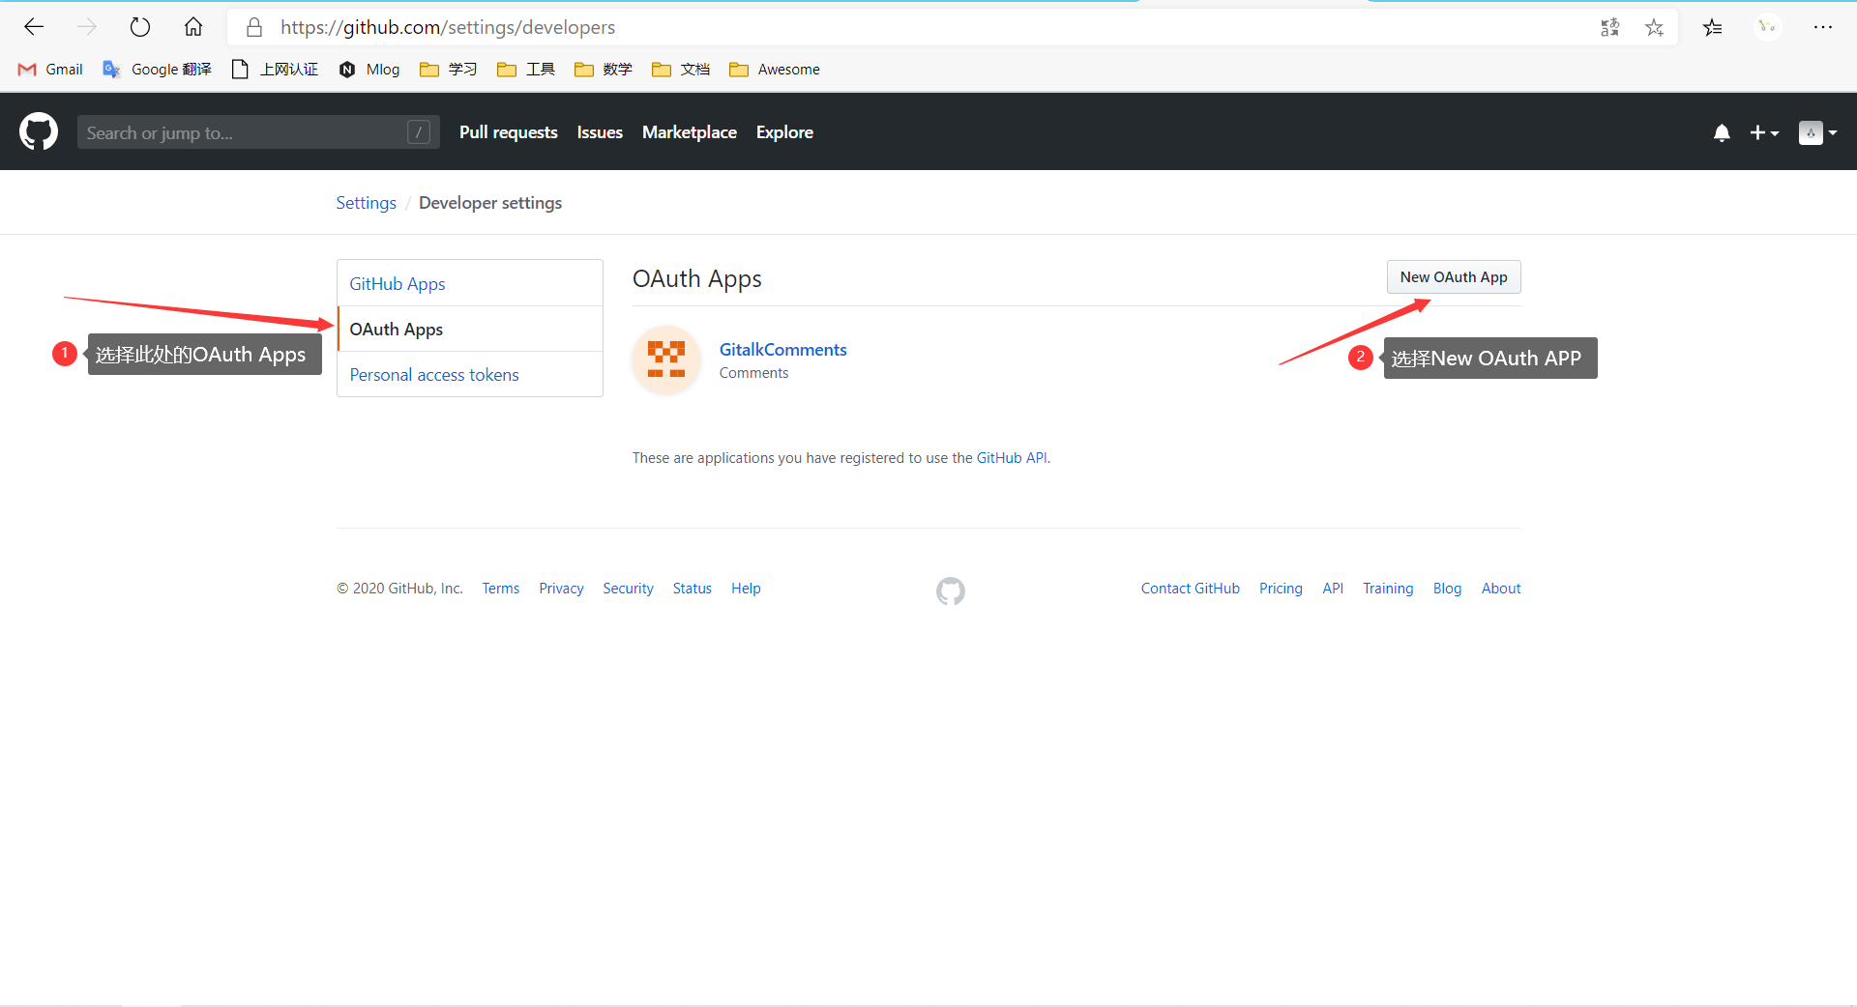Select GitHub Apps in sidebar
Image resolution: width=1857 pixels, height=1007 pixels.
tap(470, 283)
